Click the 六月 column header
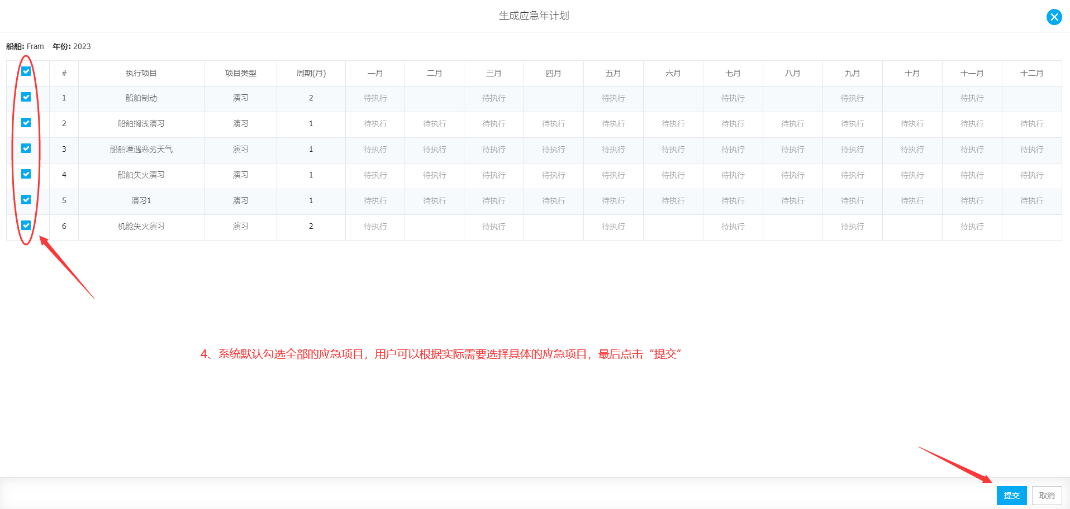 673,73
